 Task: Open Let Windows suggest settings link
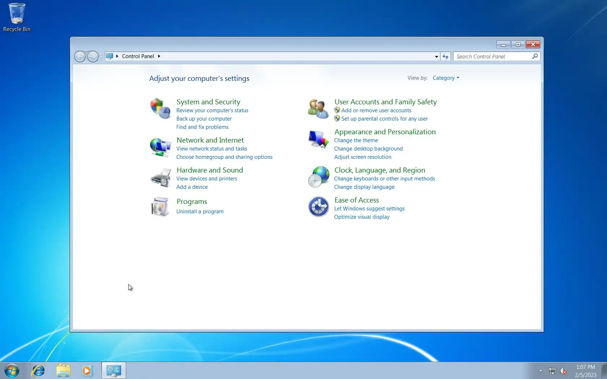pyautogui.click(x=369, y=209)
